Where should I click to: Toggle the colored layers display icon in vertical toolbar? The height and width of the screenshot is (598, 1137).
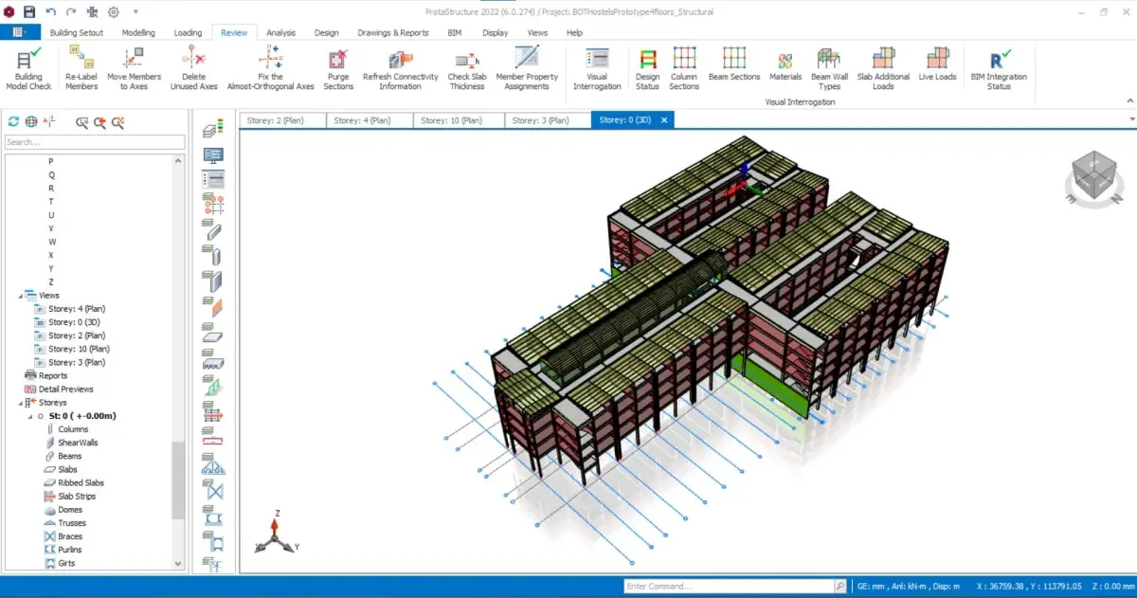point(213,128)
